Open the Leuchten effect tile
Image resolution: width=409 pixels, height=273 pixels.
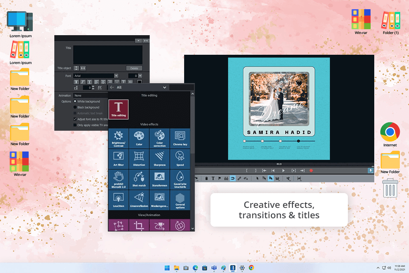(118, 200)
